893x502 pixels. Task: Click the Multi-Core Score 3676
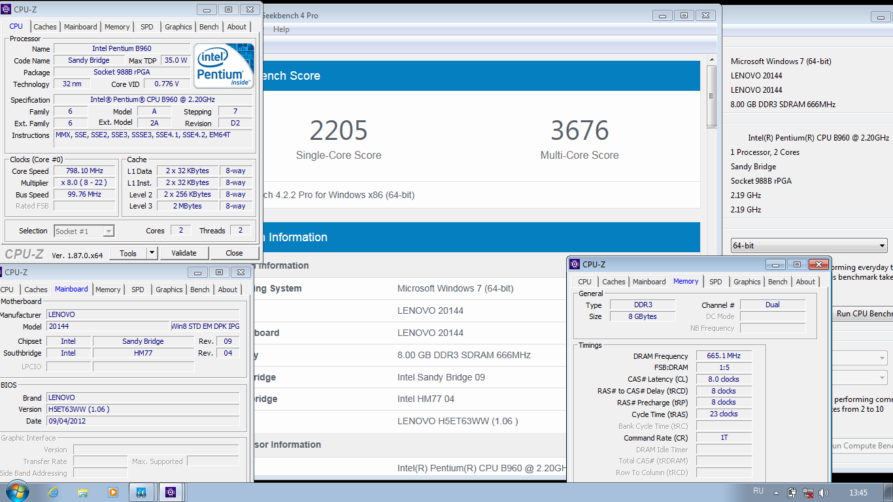[580, 130]
